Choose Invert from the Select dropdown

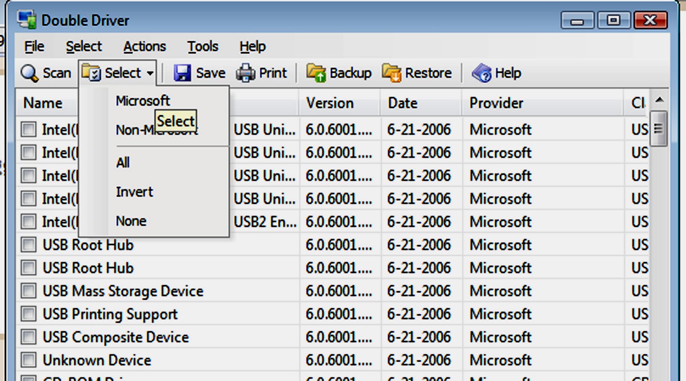pyautogui.click(x=134, y=192)
